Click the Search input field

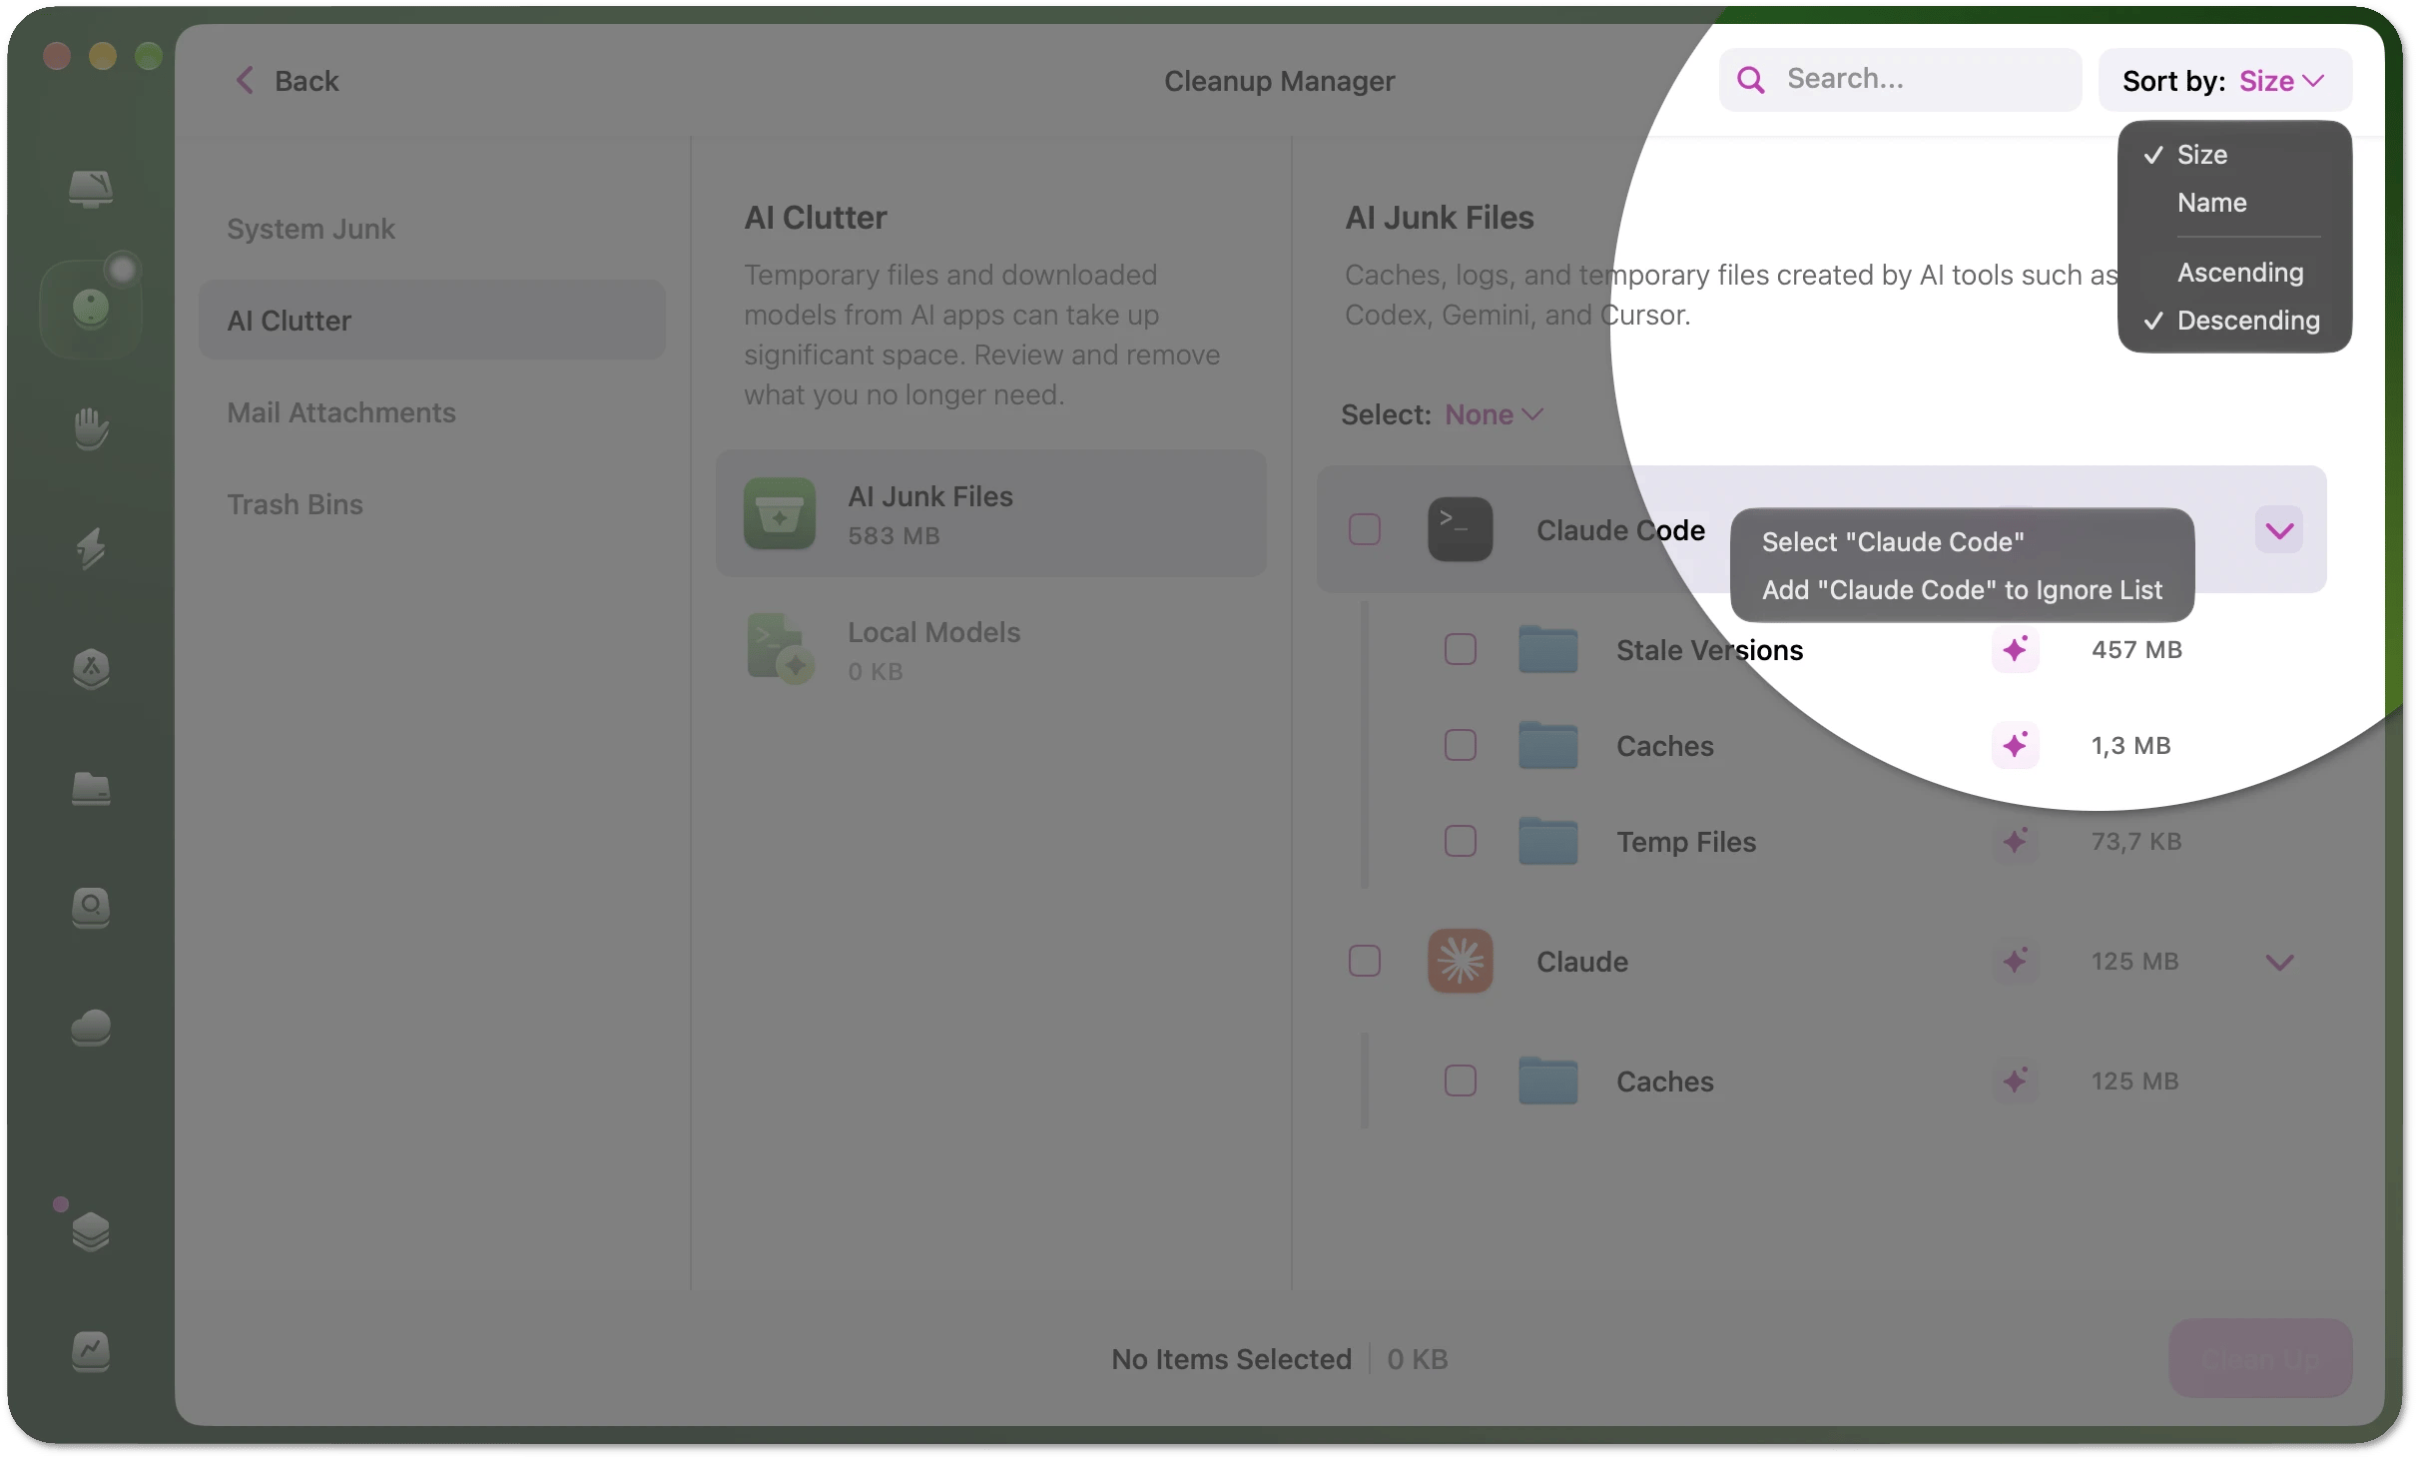tap(1900, 79)
